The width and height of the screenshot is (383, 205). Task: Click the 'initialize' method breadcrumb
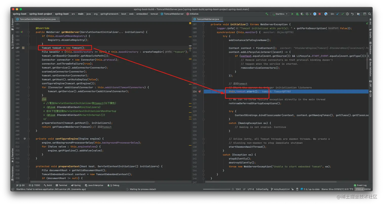point(193,14)
